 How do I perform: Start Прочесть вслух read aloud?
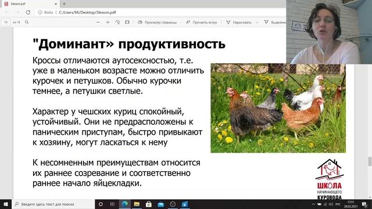pyautogui.click(x=202, y=22)
